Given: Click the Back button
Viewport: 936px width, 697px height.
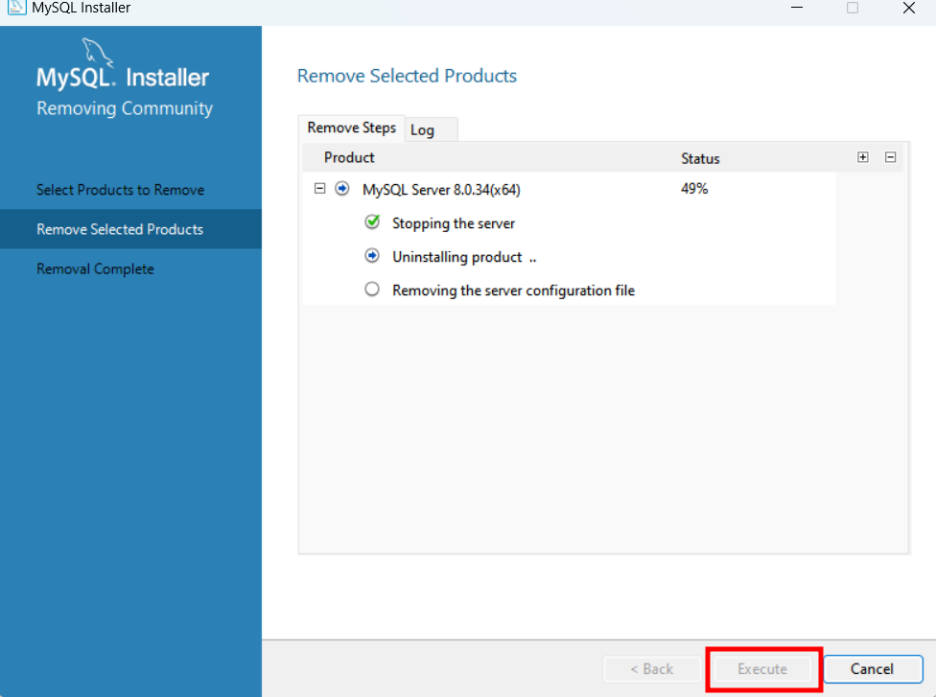Looking at the screenshot, I should [x=652, y=669].
